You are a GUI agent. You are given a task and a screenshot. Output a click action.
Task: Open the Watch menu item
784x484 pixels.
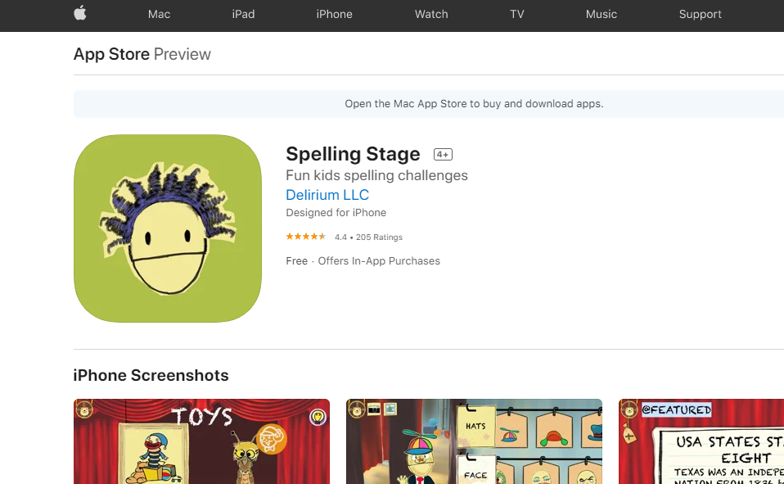(431, 14)
